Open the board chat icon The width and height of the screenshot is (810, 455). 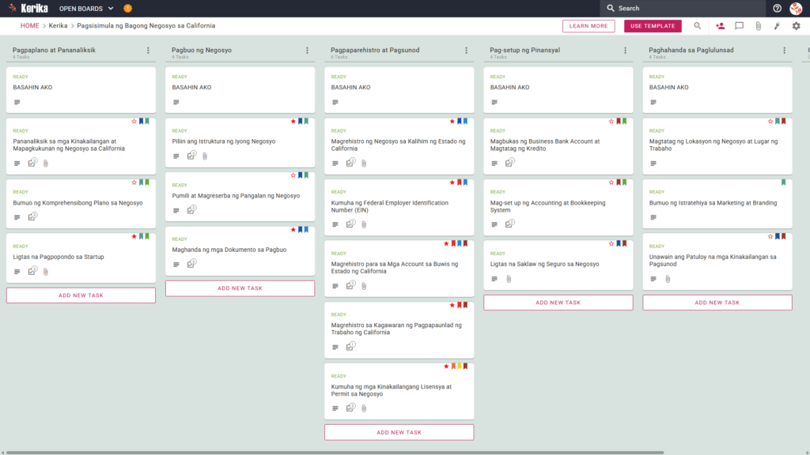[740, 26]
